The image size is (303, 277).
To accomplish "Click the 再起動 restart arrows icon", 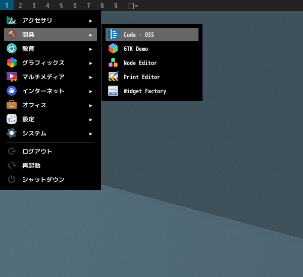I will tap(12, 165).
